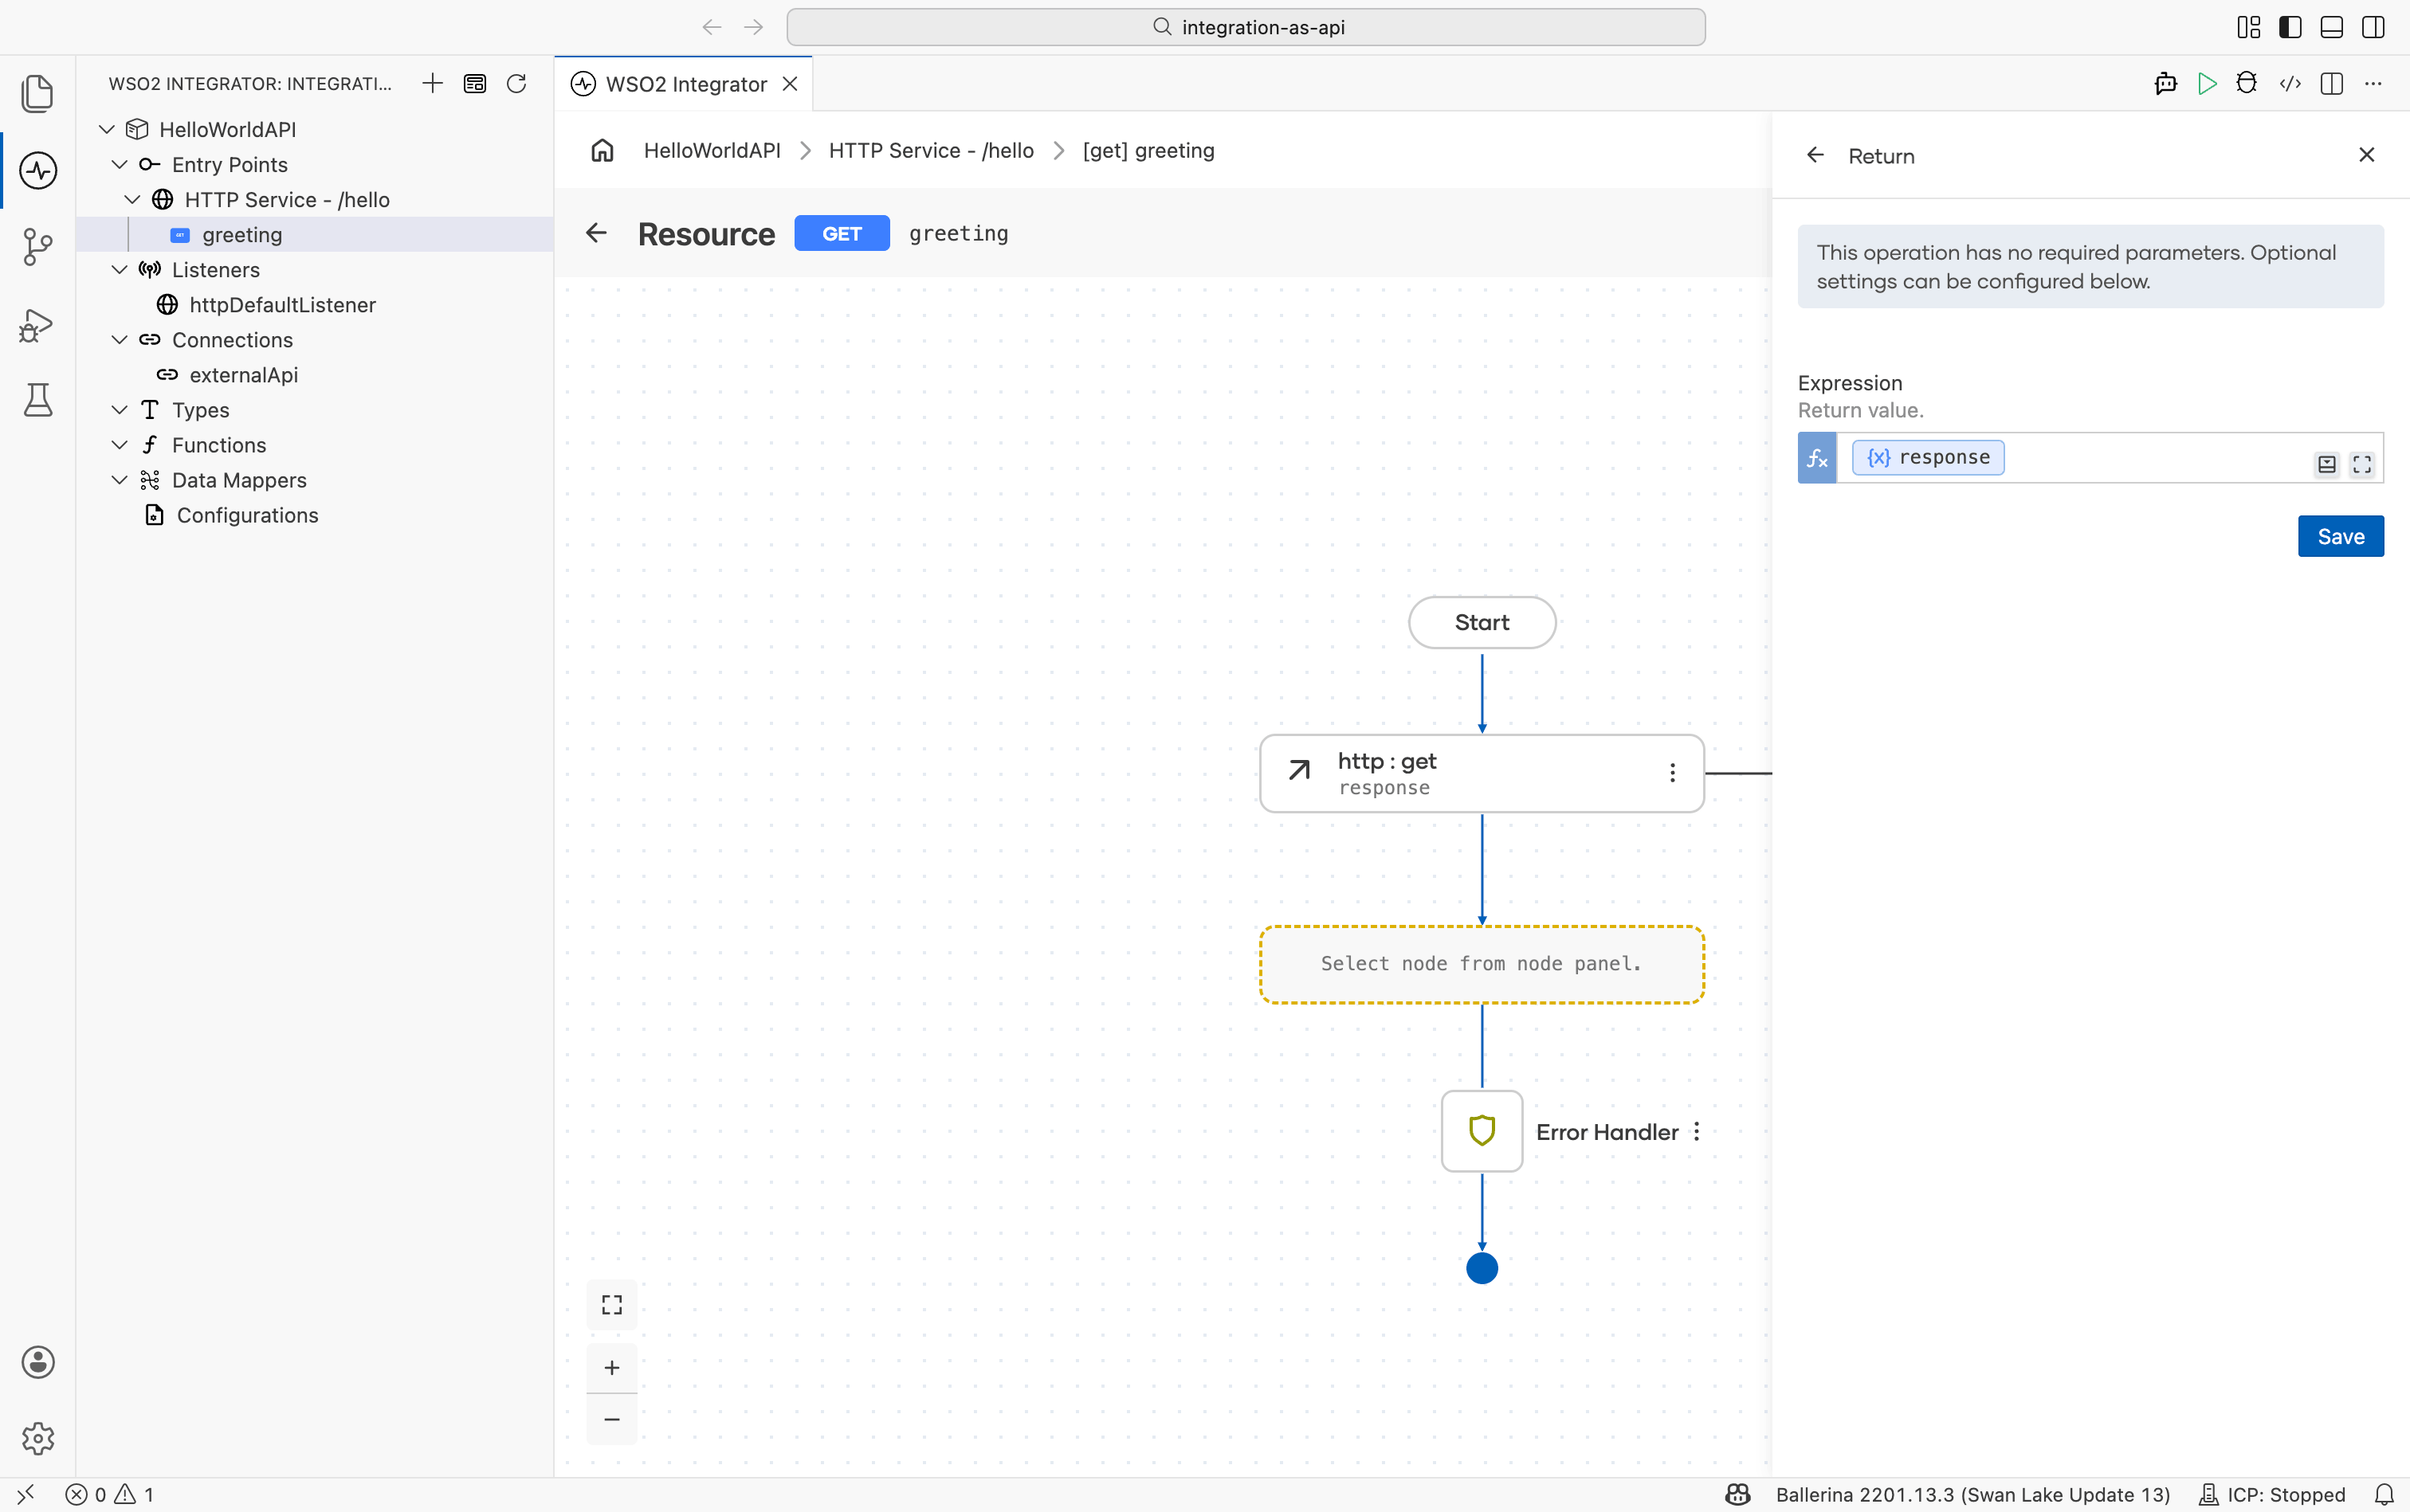The image size is (2410, 1512).
Task: Collapse the HelloWorldAPI tree node
Action: pos(107,129)
